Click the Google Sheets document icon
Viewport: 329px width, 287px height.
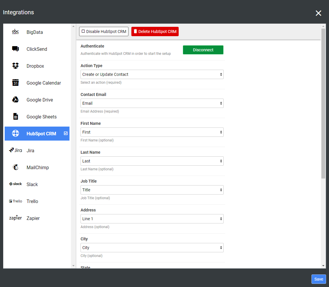click(15, 116)
